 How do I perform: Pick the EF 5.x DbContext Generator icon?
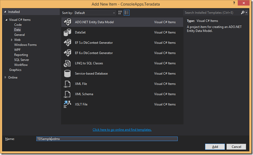click(68, 42)
